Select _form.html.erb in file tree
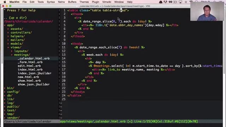The height and width of the screenshot is (127, 226). (x=30, y=62)
